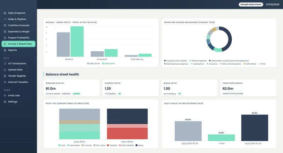Select Expenses & Margin in sidebar
283x153 pixels.
tap(18, 31)
